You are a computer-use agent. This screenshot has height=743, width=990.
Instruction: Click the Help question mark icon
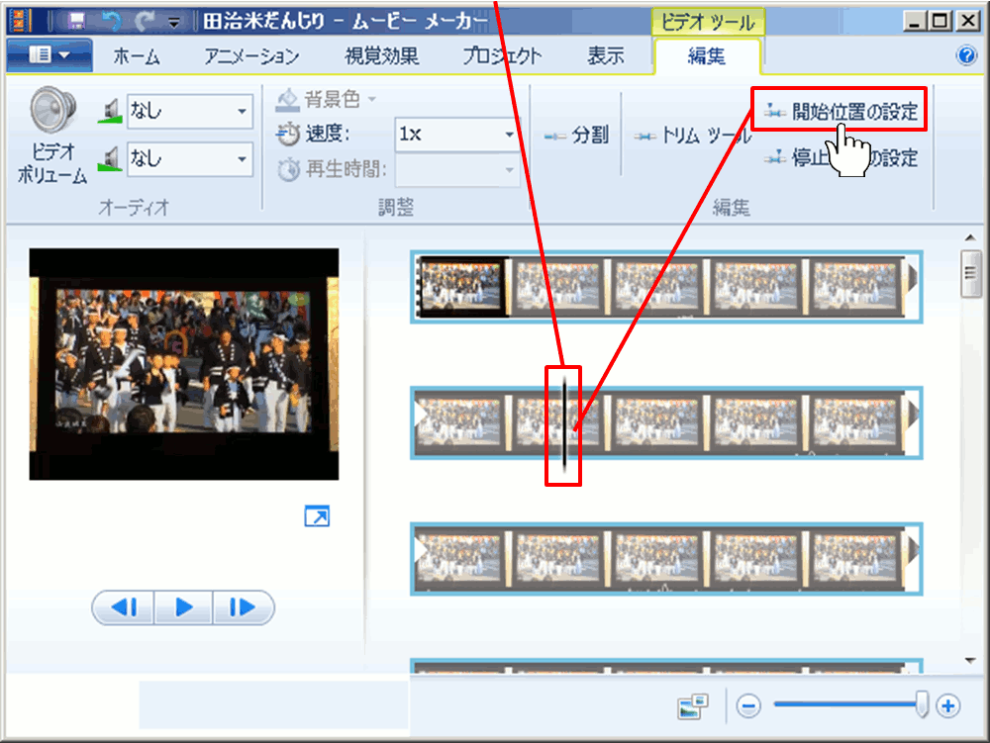pos(967,56)
